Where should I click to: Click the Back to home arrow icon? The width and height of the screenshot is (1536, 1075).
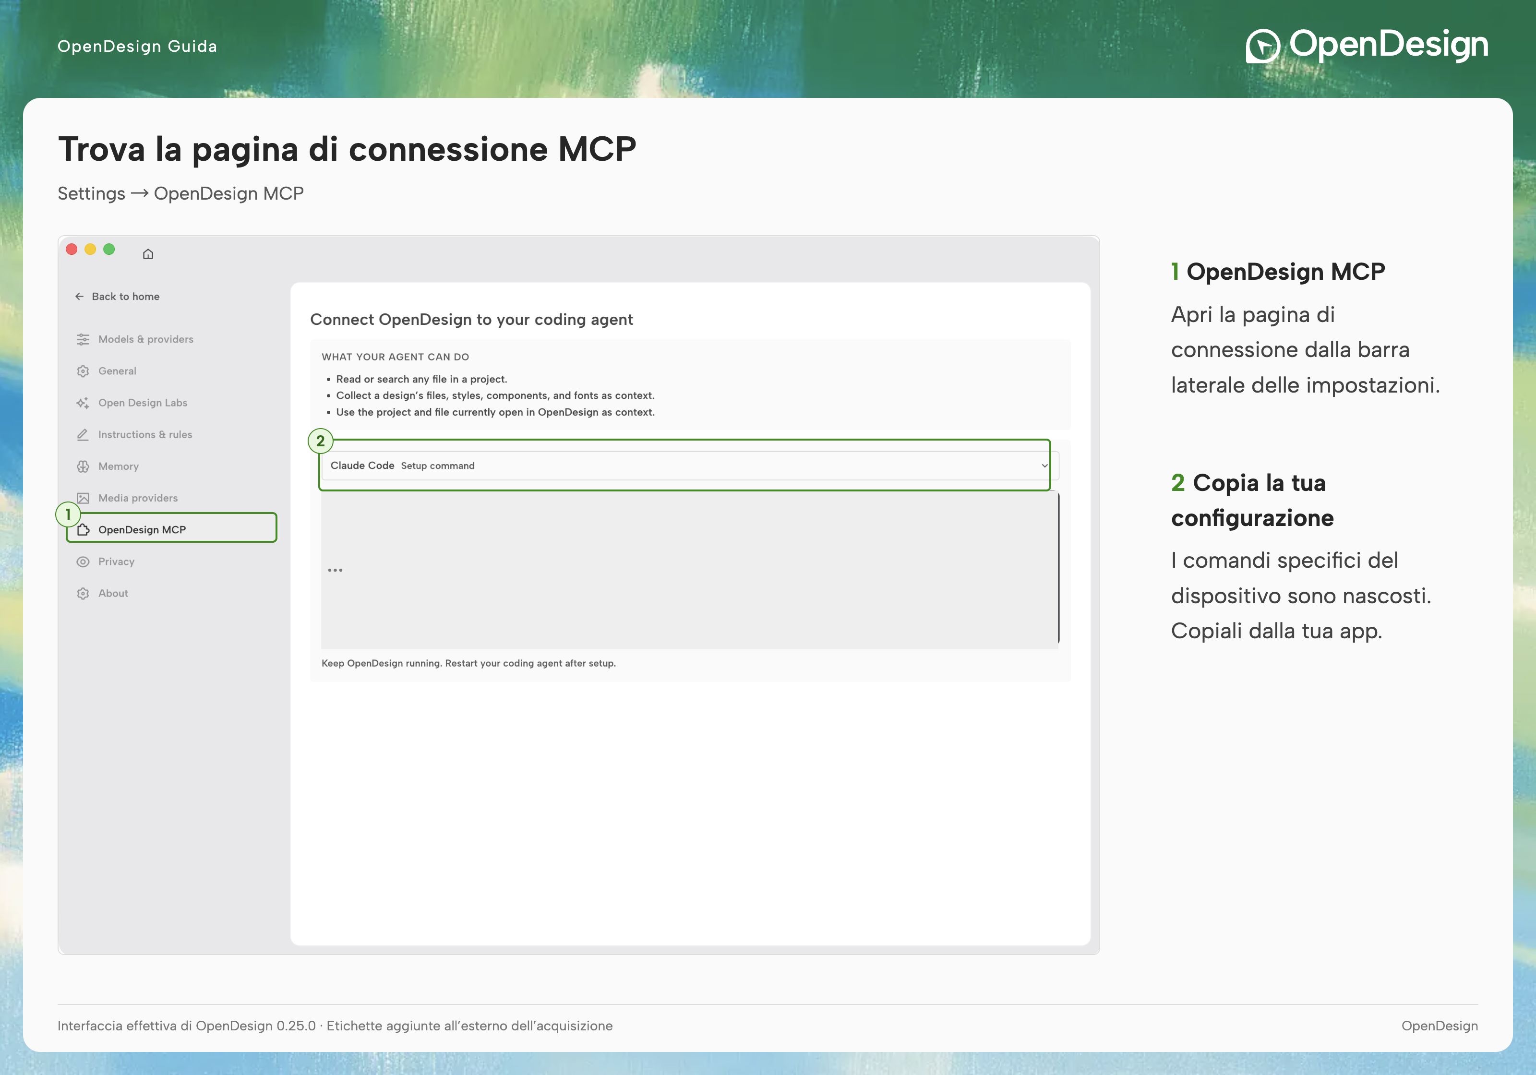(80, 296)
